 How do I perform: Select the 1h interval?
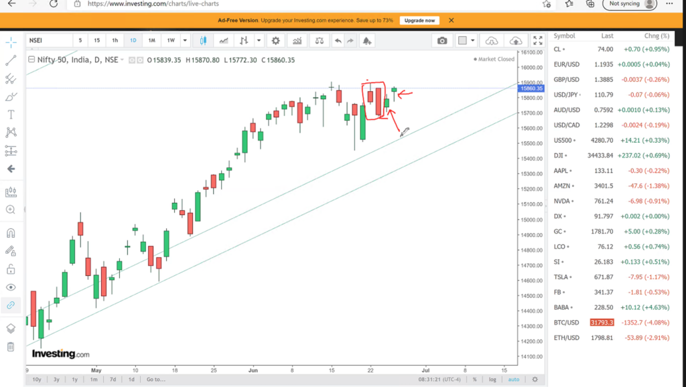coord(115,41)
